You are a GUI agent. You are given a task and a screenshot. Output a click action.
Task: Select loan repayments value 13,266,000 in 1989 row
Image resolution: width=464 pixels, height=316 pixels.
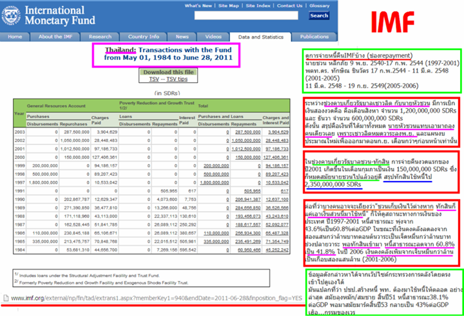(x=166, y=208)
